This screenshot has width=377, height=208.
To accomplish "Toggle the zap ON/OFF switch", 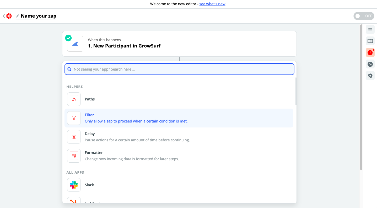I will tap(364, 16).
